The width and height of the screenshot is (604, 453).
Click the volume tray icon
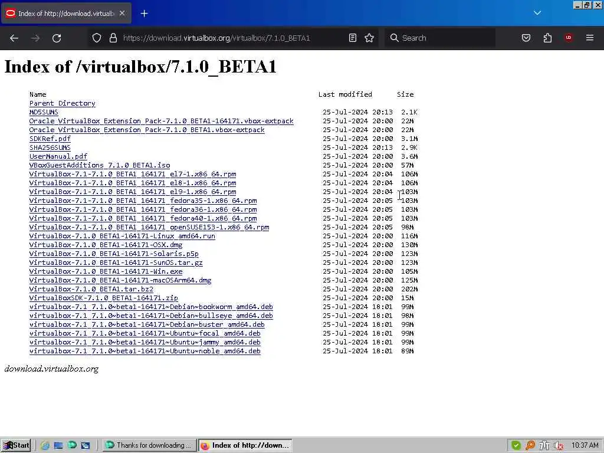(558, 445)
